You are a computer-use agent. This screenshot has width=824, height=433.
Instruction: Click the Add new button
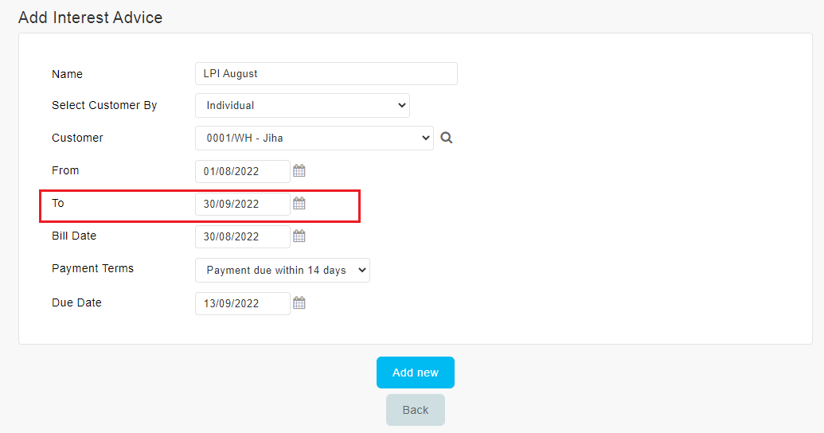point(415,373)
